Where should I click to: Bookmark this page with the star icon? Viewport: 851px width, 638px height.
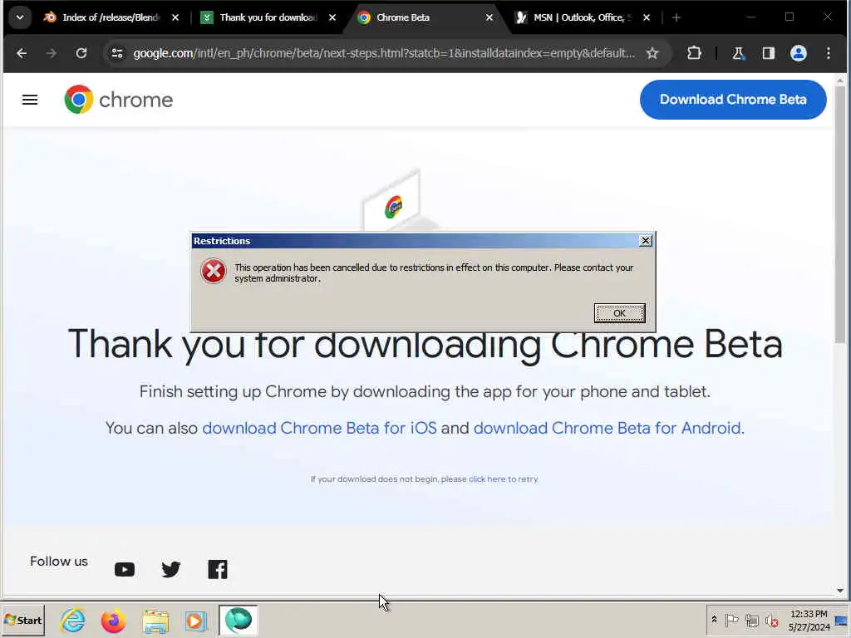pyautogui.click(x=652, y=53)
